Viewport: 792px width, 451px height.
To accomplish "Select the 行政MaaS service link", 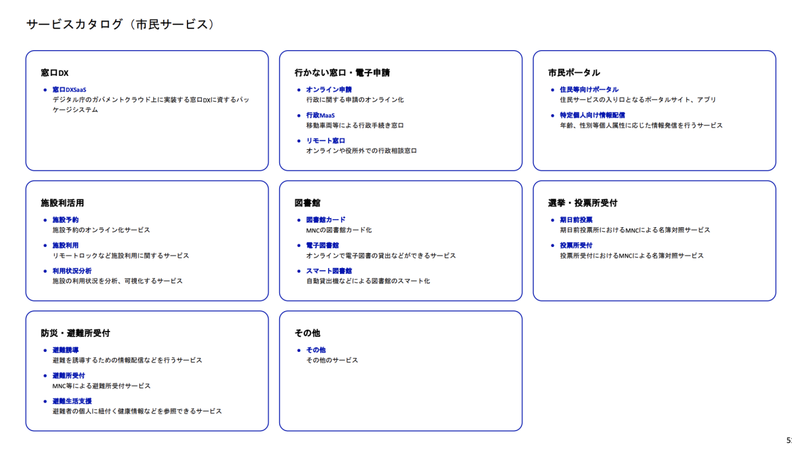I will click(x=320, y=115).
